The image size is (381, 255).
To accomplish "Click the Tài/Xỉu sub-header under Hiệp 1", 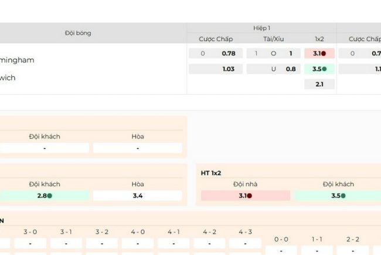I will 273,39.
